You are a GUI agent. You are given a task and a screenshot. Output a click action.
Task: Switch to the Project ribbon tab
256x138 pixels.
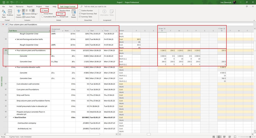tap(39, 6)
